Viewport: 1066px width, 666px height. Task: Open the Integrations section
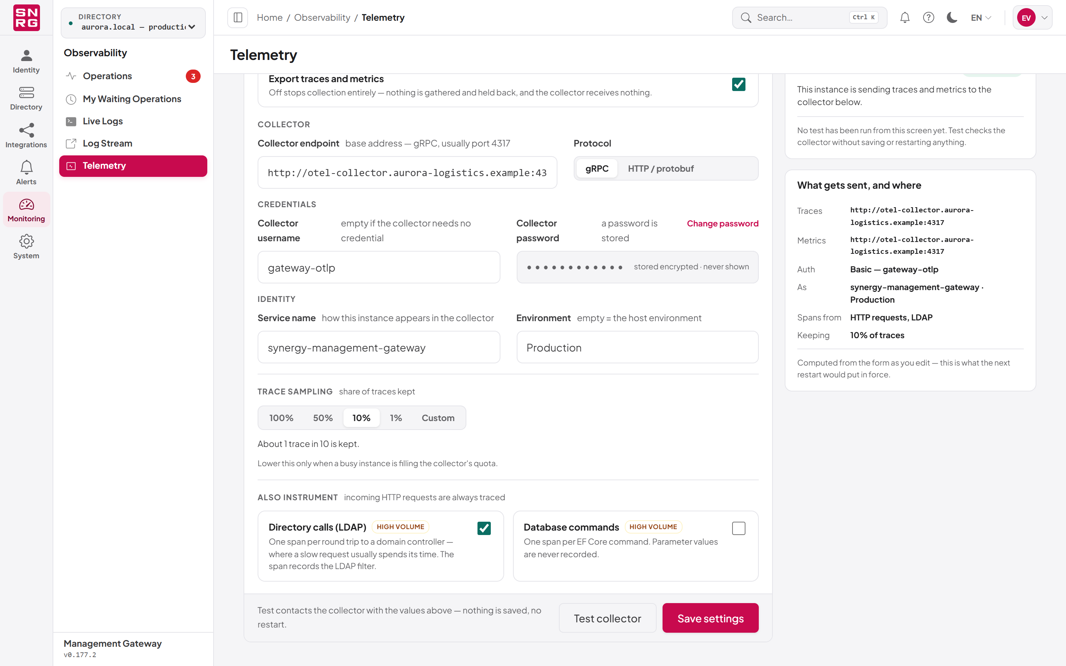(x=26, y=136)
